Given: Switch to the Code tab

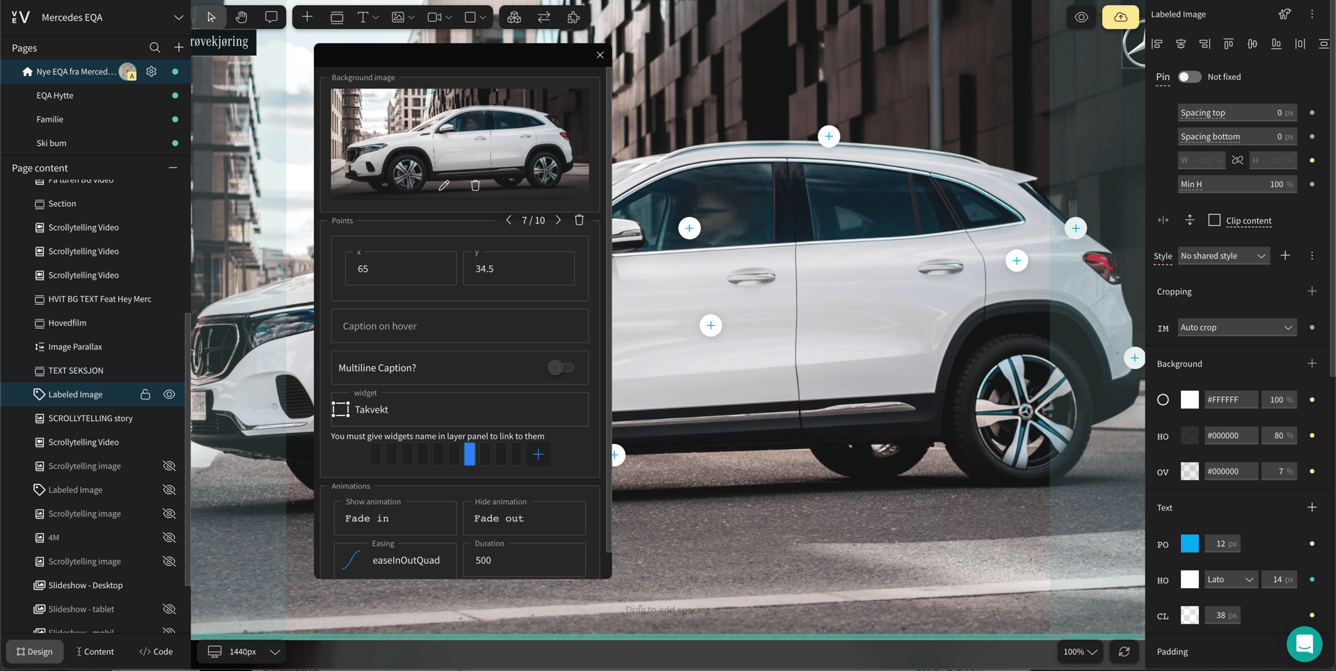Looking at the screenshot, I should 156,652.
